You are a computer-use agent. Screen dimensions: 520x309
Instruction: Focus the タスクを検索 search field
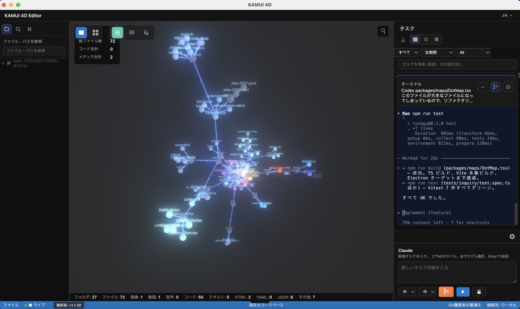pos(457,64)
